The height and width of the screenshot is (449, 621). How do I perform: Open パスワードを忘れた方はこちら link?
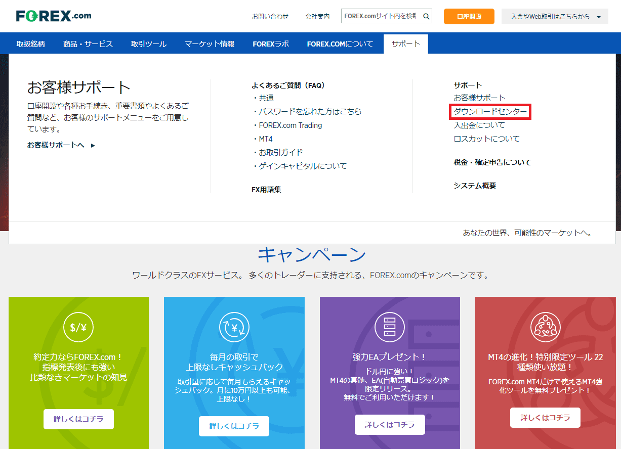coord(310,112)
